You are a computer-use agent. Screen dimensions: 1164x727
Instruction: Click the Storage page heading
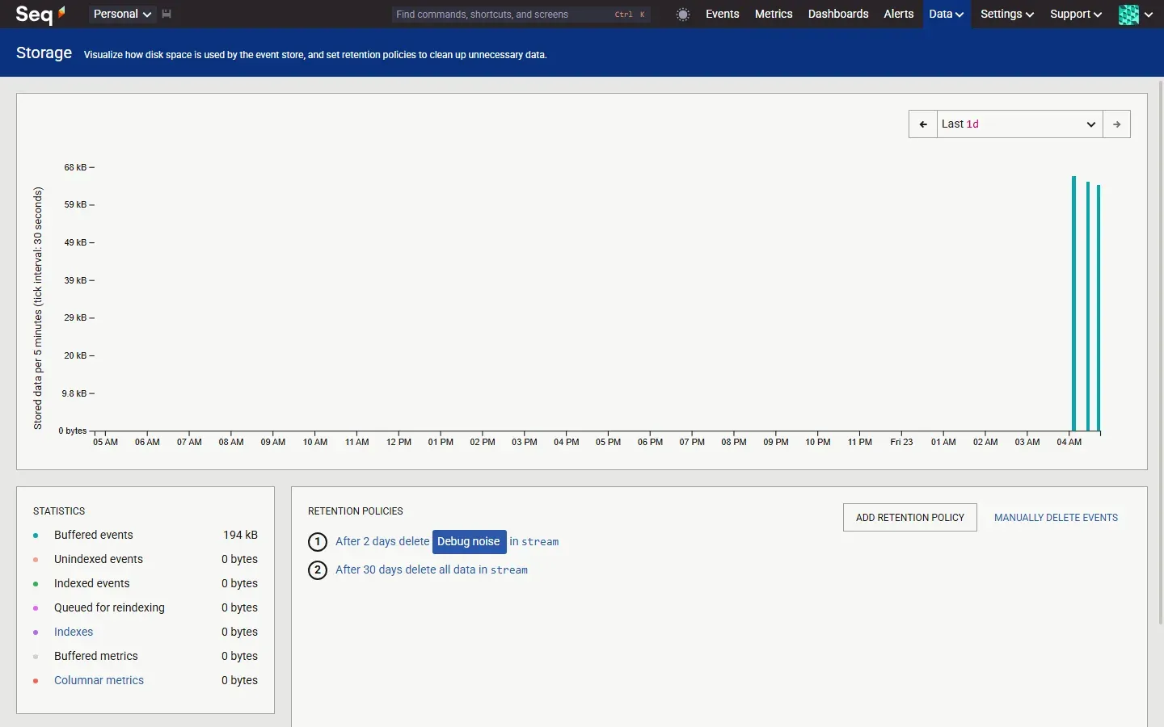[44, 53]
